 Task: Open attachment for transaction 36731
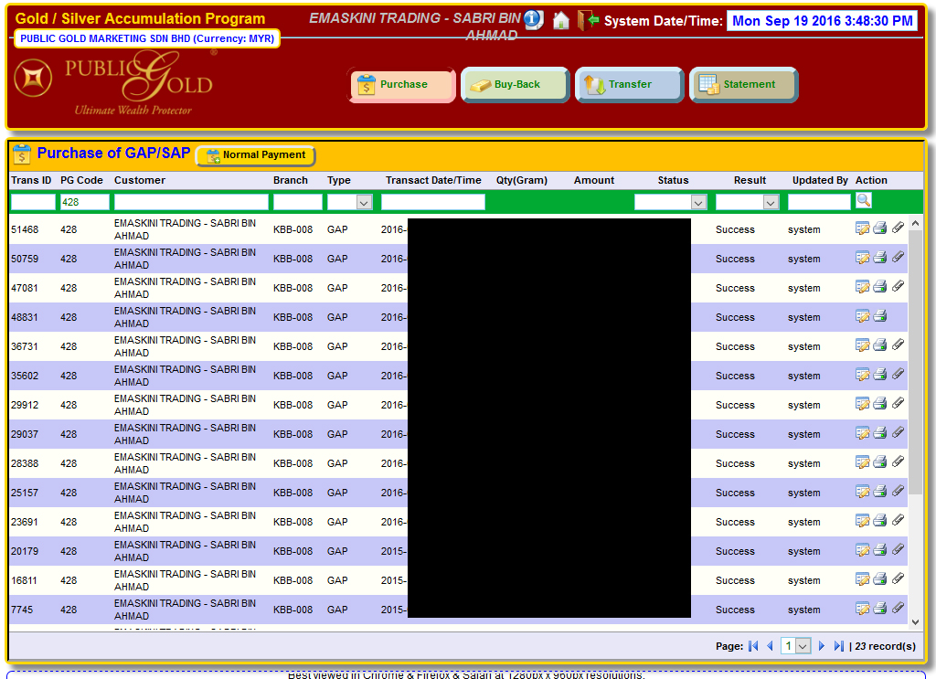pyautogui.click(x=898, y=345)
